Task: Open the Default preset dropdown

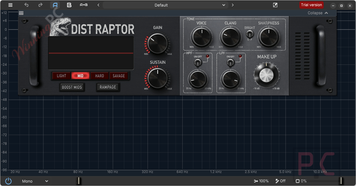Action: [166, 5]
